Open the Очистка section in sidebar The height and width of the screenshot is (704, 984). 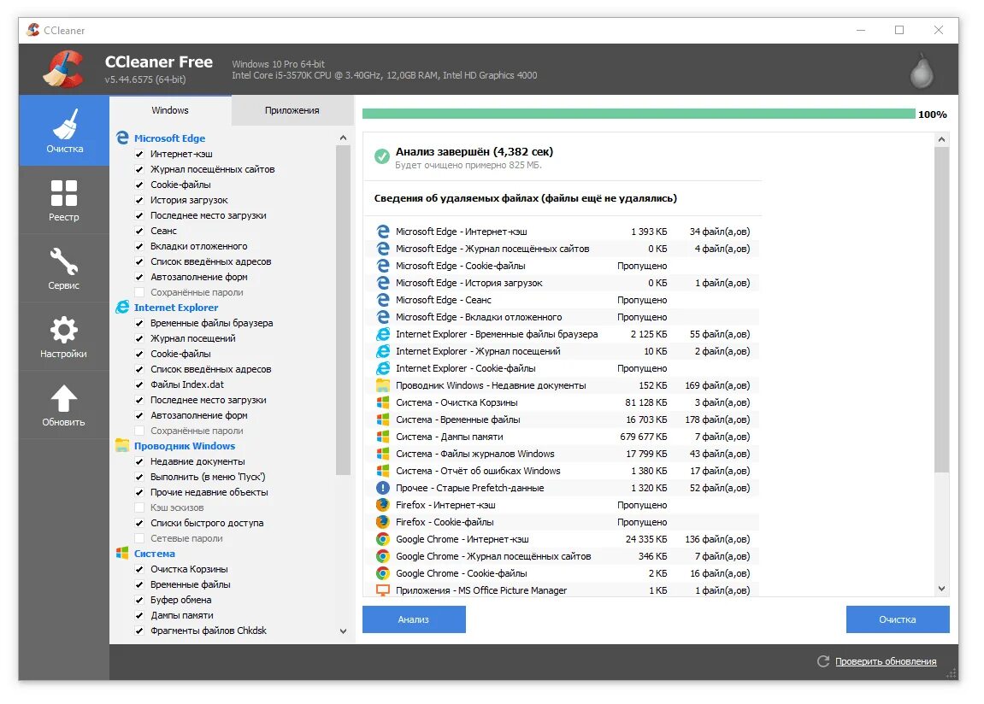click(64, 131)
